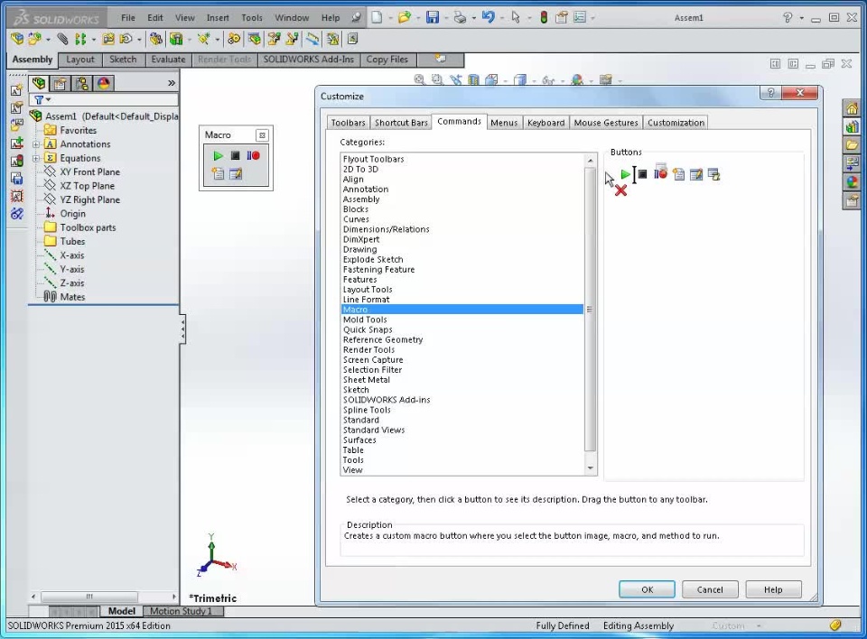Click the New Macro icon in the Macro toolbar
This screenshot has width=867, height=639.
tap(218, 174)
